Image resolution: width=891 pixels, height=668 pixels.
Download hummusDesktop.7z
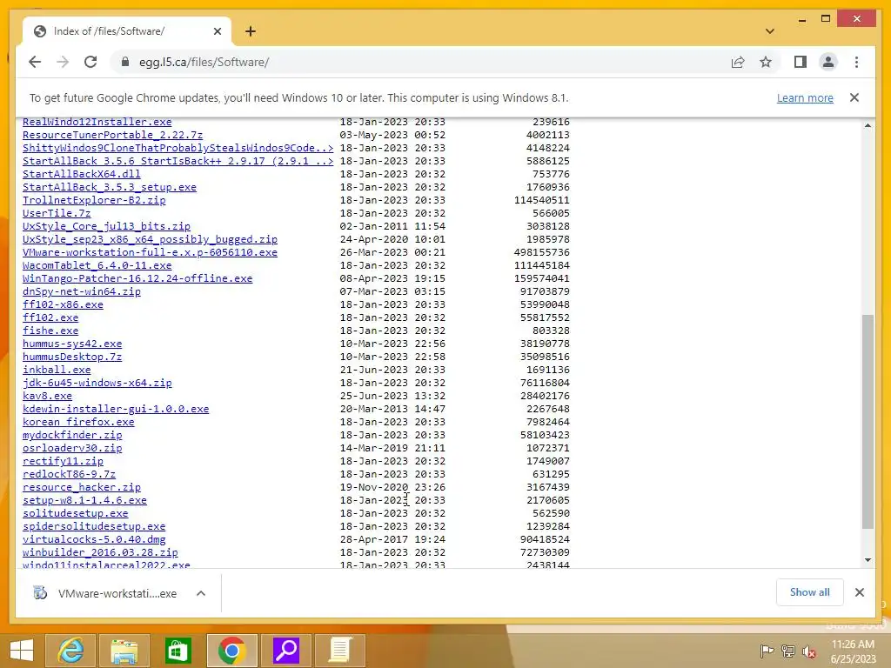point(72,357)
